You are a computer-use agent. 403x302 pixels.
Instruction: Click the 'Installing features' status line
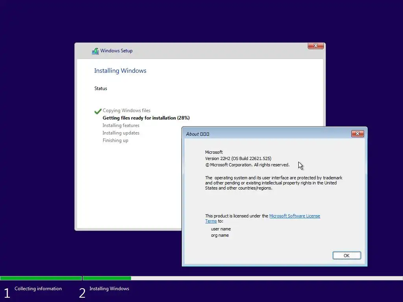tap(121, 125)
